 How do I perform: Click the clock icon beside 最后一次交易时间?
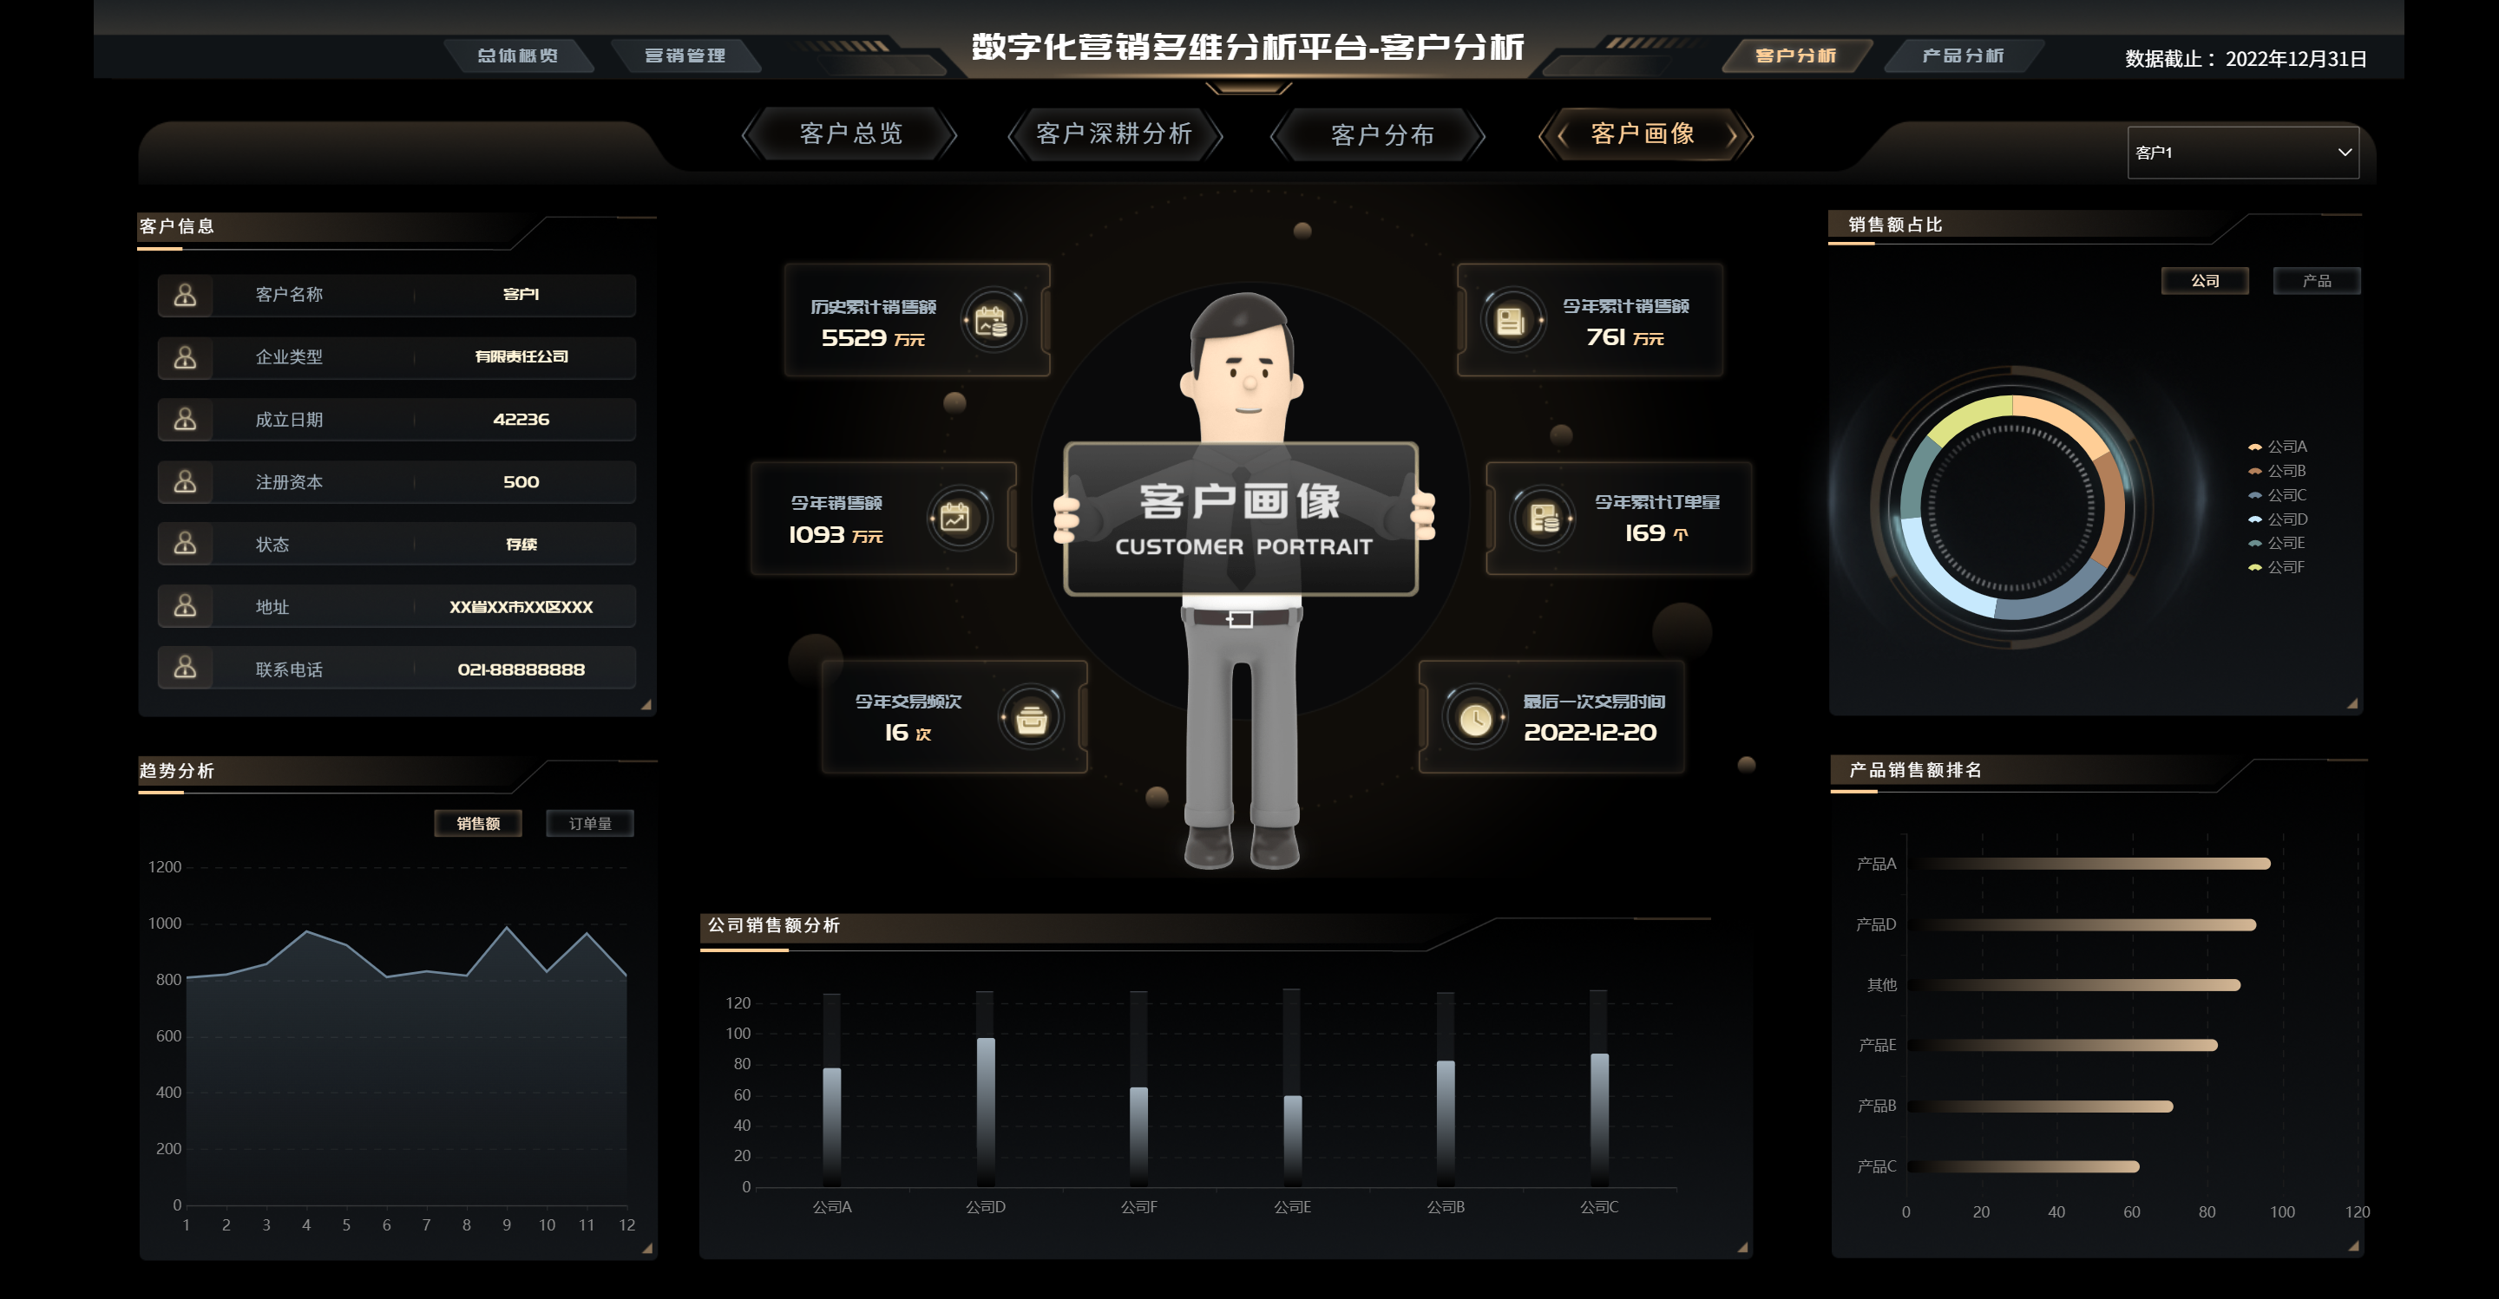coord(1475,718)
